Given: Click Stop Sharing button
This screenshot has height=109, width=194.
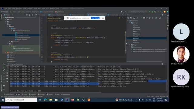Looking at the screenshot, I should tap(95, 18).
